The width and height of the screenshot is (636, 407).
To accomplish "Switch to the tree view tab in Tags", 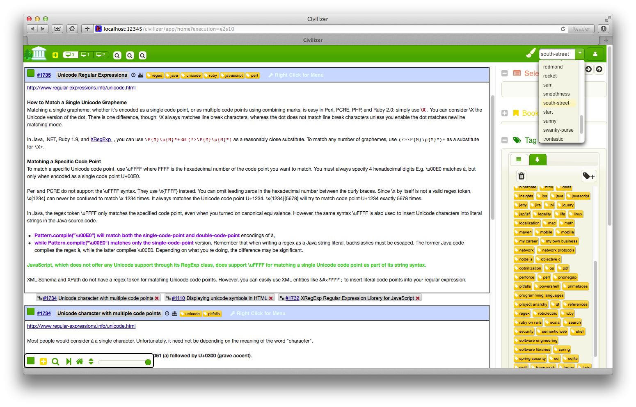I will click(x=538, y=159).
